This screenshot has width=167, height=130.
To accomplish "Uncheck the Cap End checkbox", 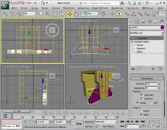I will [x=142, y=99].
